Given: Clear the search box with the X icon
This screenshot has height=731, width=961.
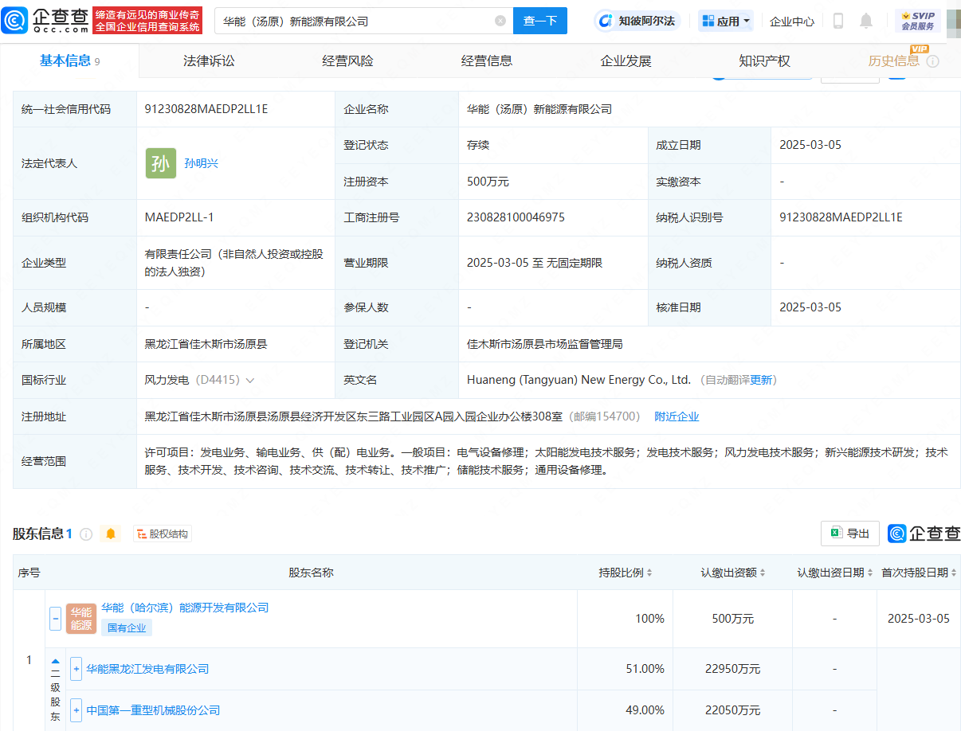Looking at the screenshot, I should tap(500, 21).
